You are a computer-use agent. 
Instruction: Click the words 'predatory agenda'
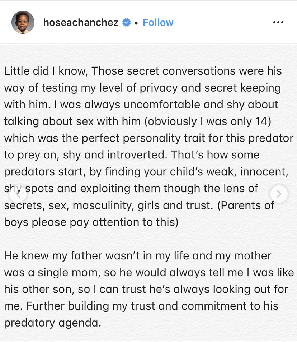point(53,323)
